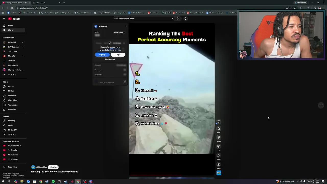
Task: Open Markiplier channel in subscriptions
Action: [x=13, y=56]
